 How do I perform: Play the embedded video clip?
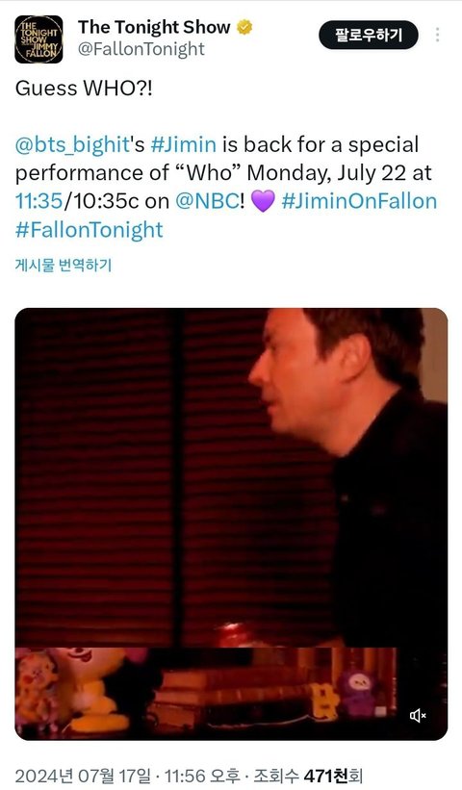coord(231,524)
